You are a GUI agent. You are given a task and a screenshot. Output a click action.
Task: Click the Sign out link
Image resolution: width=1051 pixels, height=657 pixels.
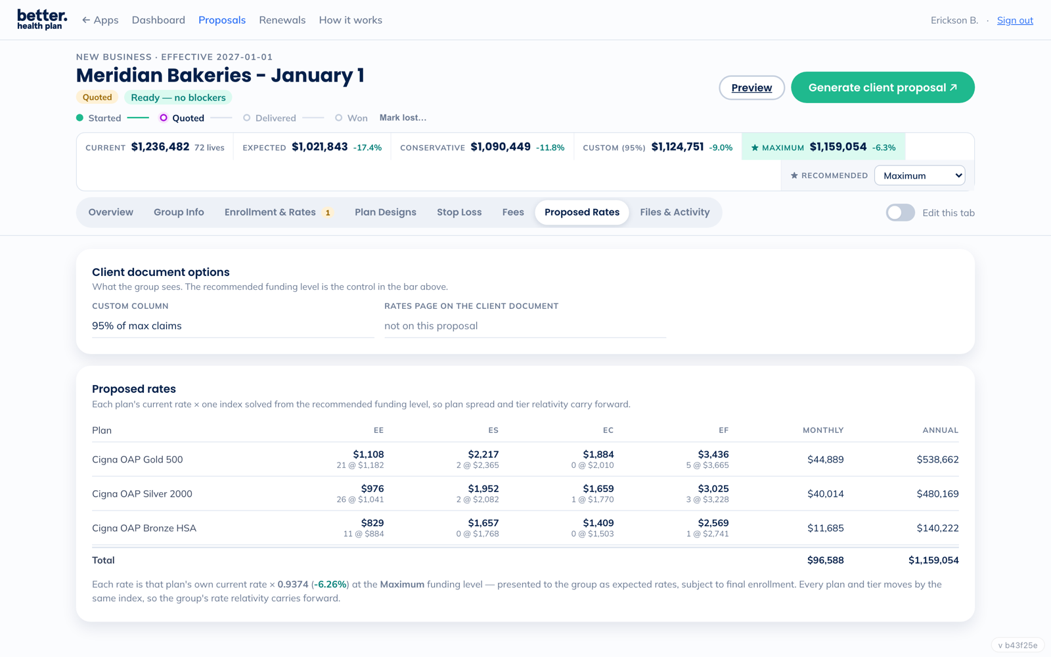pyautogui.click(x=1015, y=20)
